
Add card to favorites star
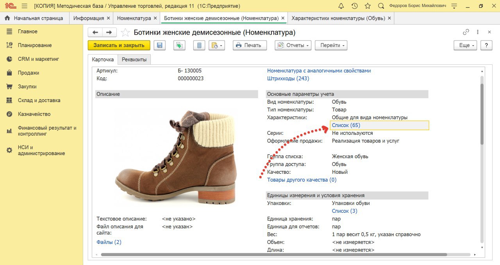tap(125, 32)
